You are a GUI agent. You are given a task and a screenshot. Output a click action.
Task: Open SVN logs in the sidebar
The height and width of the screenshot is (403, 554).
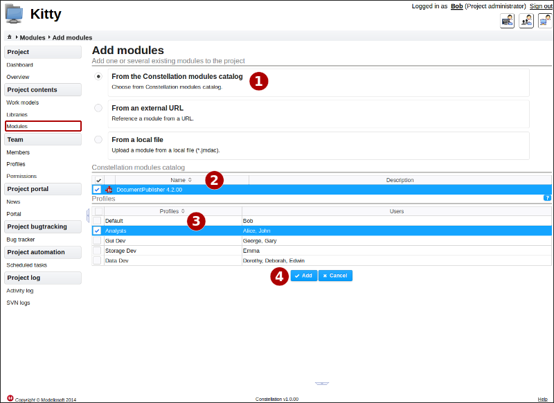pyautogui.click(x=18, y=303)
